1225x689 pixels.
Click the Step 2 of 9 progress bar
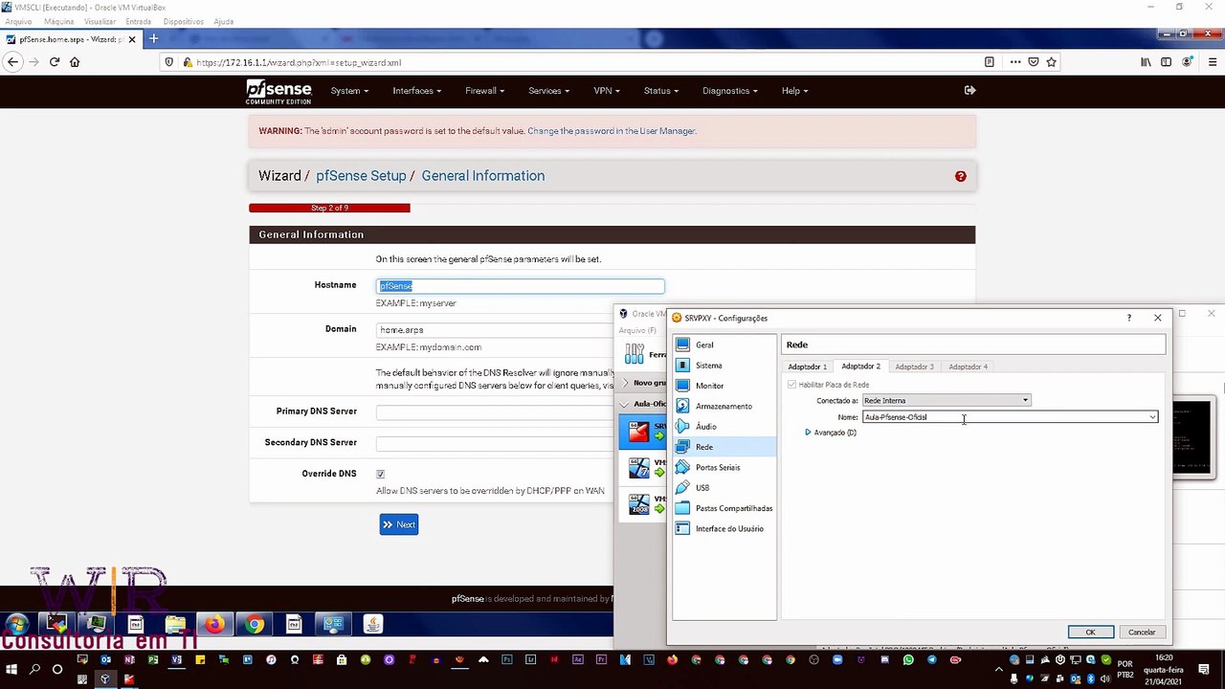point(329,208)
